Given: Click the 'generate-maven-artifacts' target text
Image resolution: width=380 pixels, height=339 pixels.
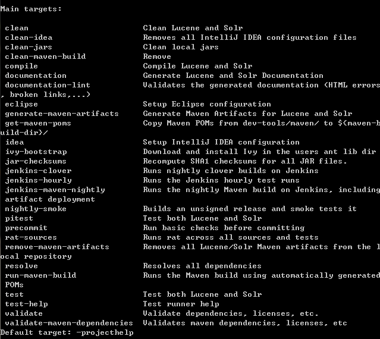Looking at the screenshot, I should 62,114.
